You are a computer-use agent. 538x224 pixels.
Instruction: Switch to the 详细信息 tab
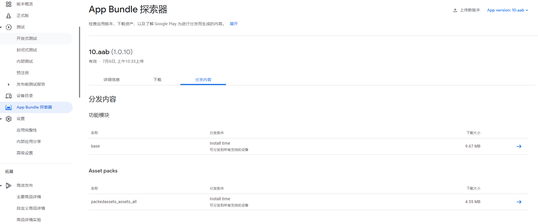[112, 80]
